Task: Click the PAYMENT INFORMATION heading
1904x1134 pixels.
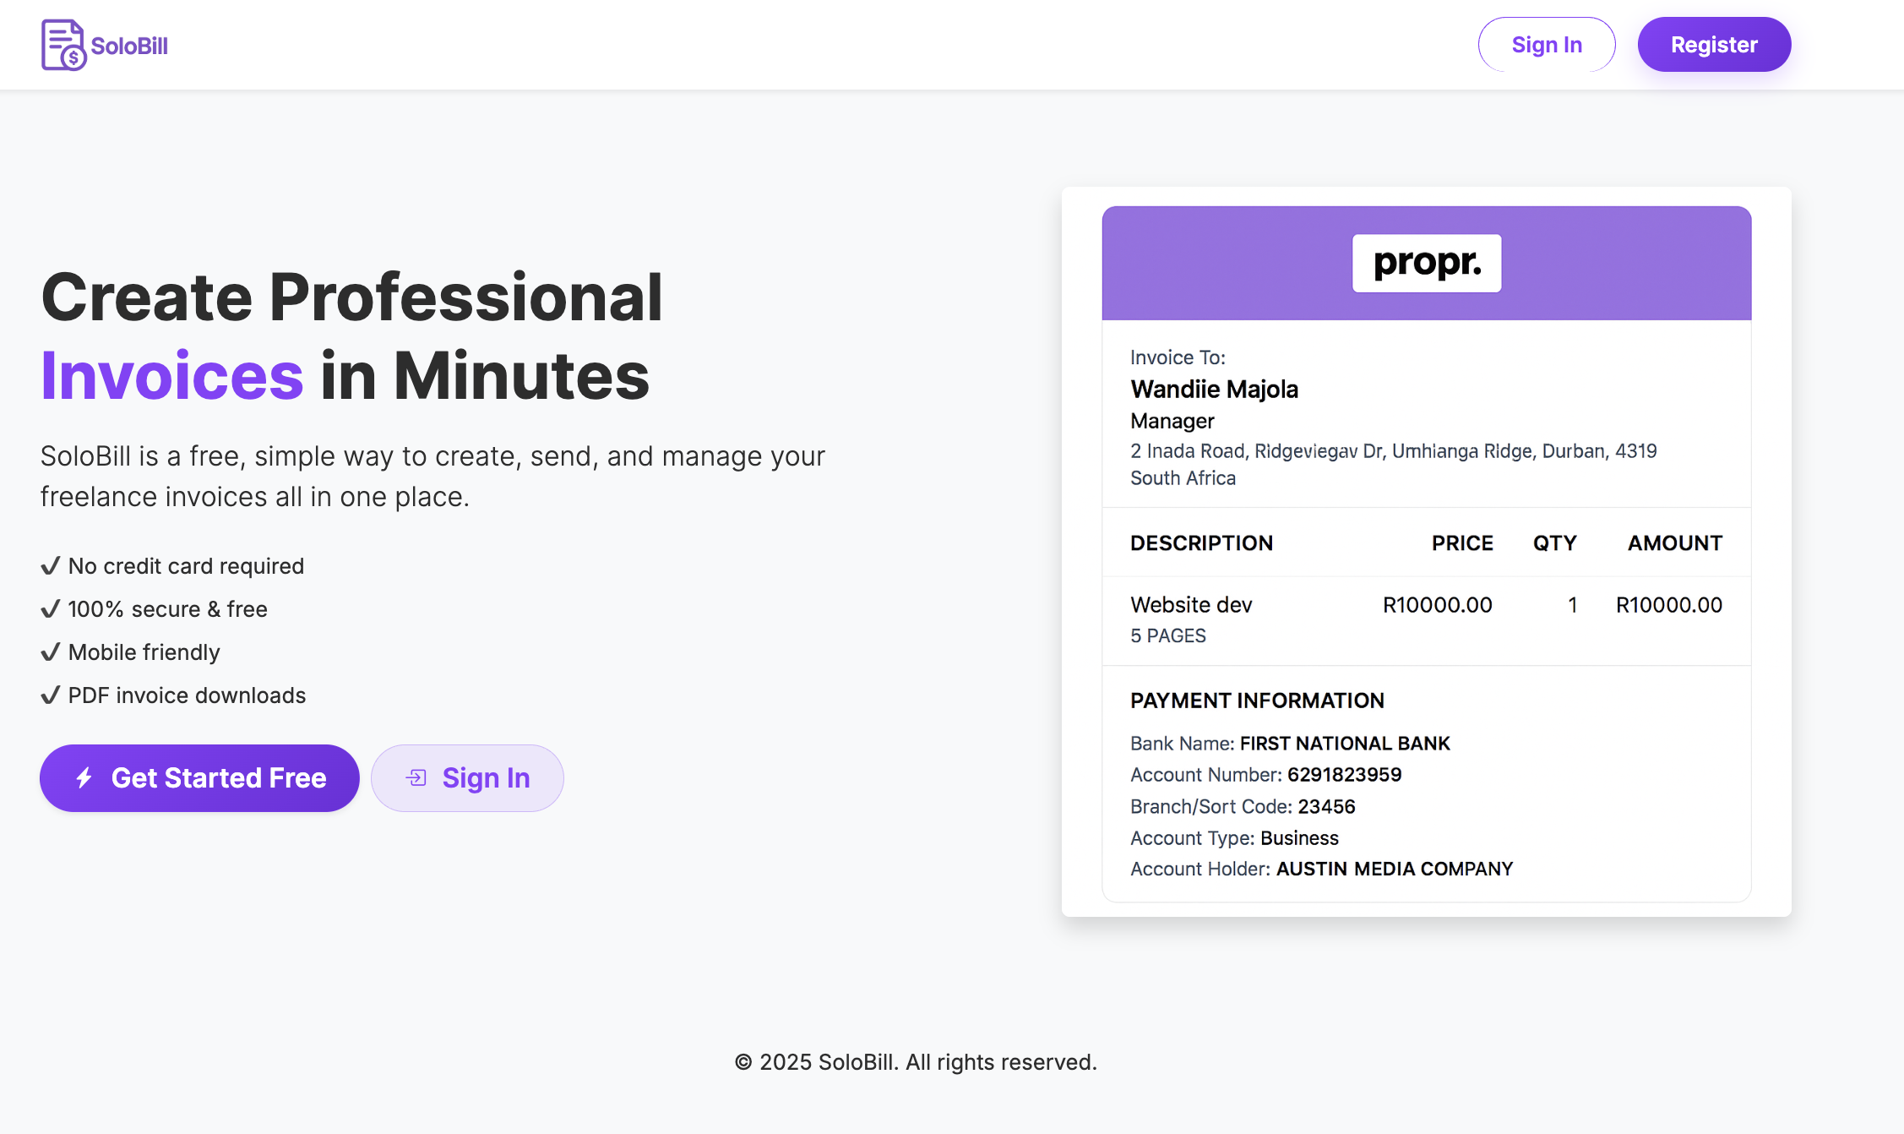Action: point(1257,701)
